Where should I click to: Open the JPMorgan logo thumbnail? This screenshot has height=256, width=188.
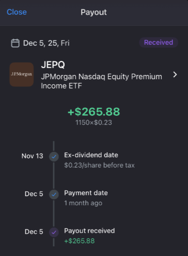[22, 75]
